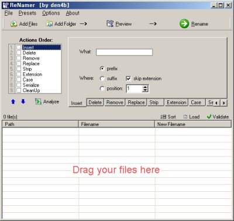Enable the CleanUp action checkbox
Viewport: 234px width, 221px height.
click(x=19, y=90)
